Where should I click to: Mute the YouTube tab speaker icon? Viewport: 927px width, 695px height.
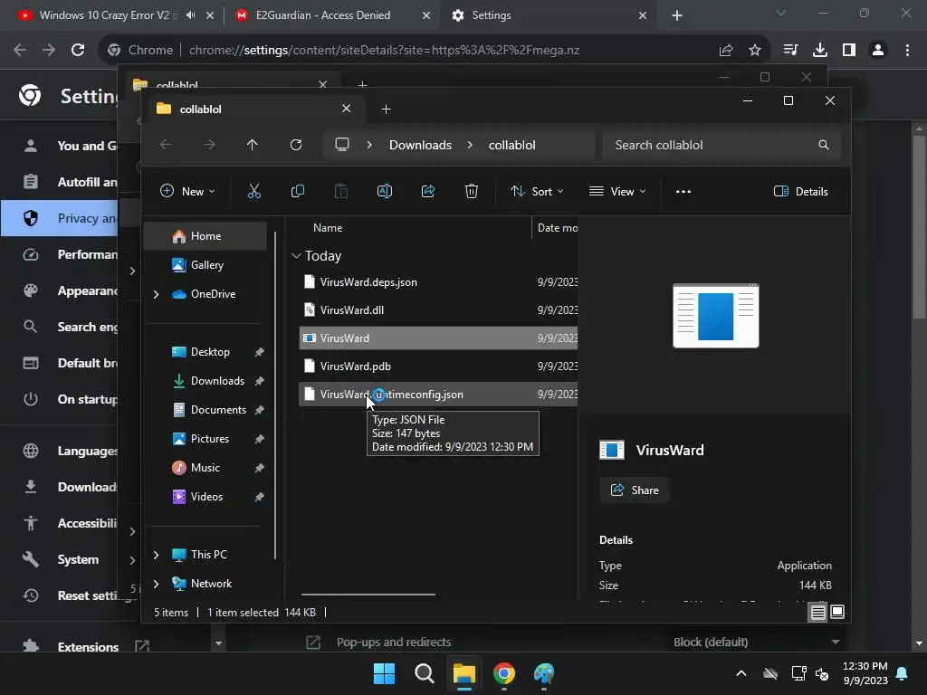pos(190,15)
